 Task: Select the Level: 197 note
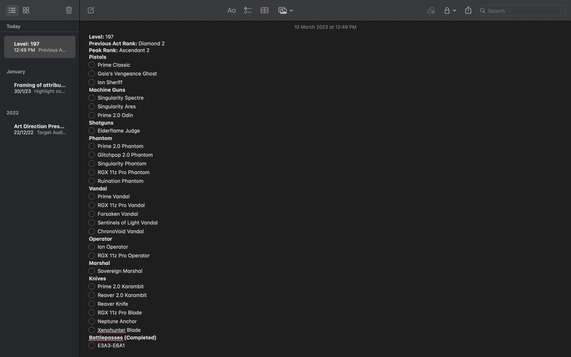coord(40,47)
